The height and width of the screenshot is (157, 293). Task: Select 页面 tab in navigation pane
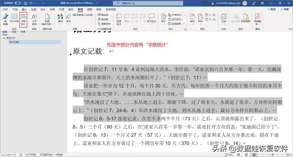point(14,32)
